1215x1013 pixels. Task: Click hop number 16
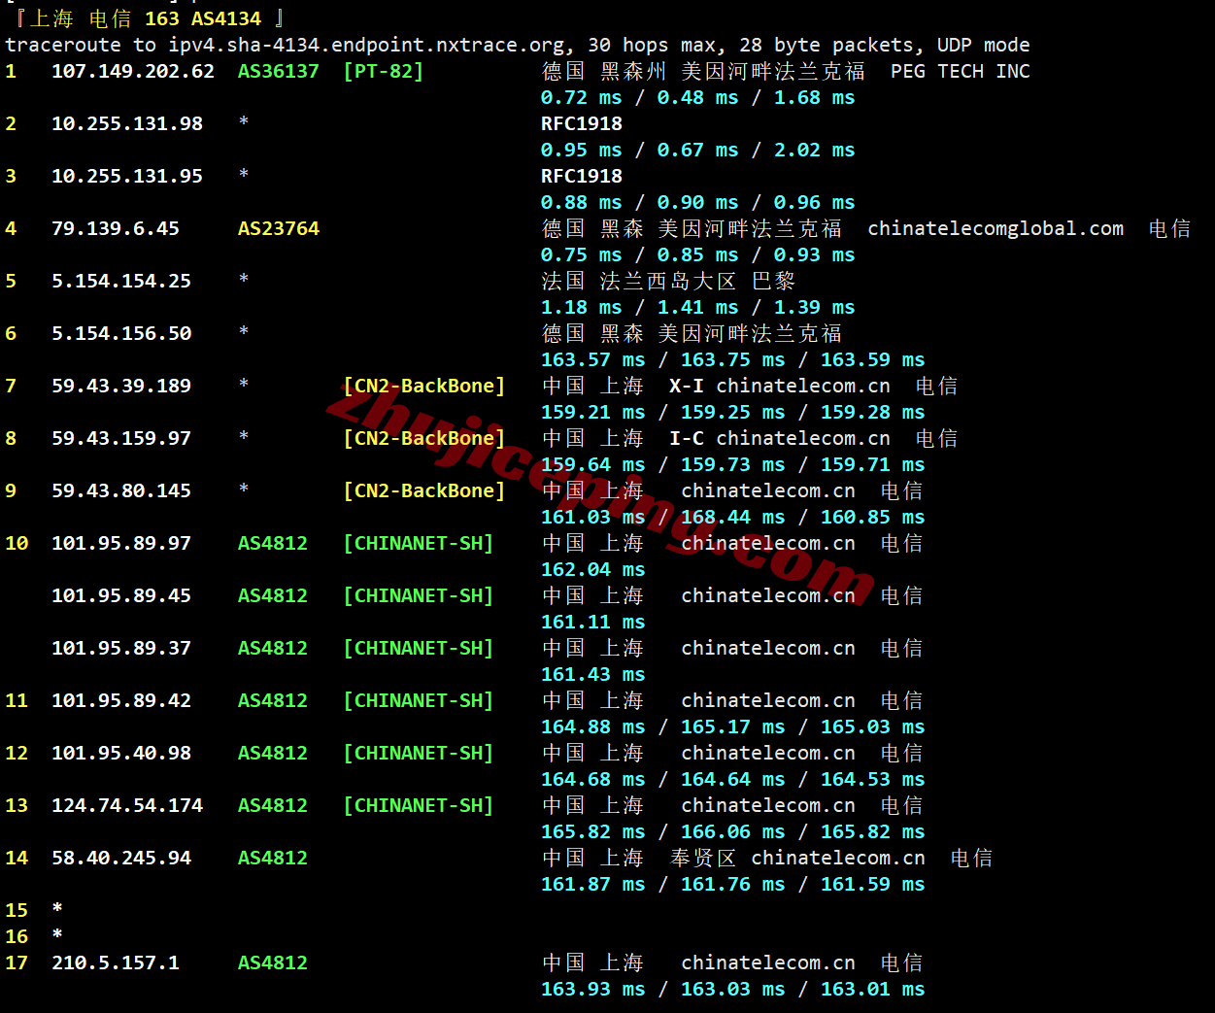17,936
